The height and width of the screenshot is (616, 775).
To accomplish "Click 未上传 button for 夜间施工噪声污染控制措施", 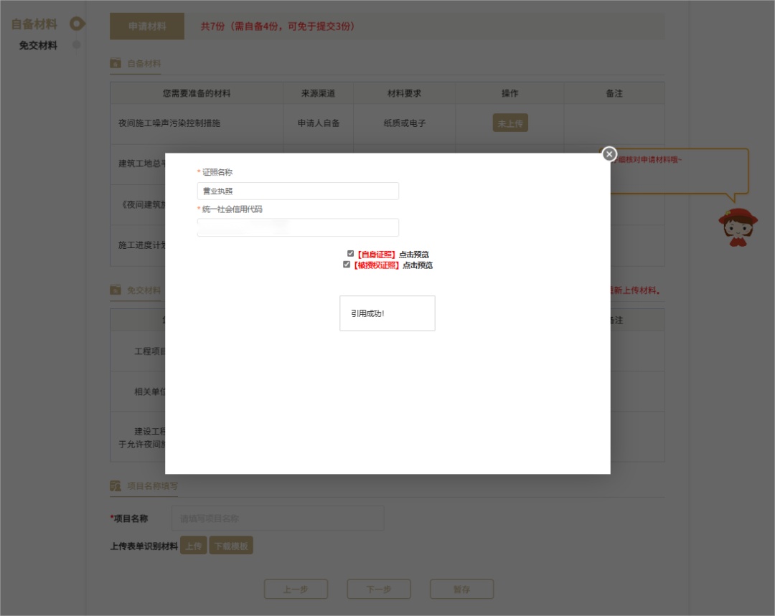I will click(x=510, y=123).
